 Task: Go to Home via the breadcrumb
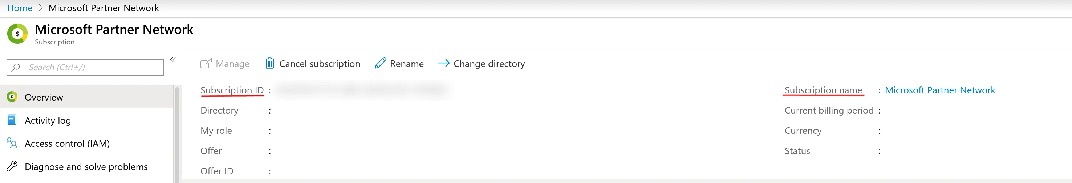(x=20, y=8)
